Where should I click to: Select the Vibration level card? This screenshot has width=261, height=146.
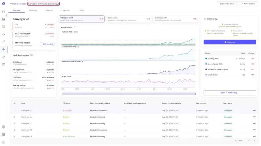click(82, 19)
